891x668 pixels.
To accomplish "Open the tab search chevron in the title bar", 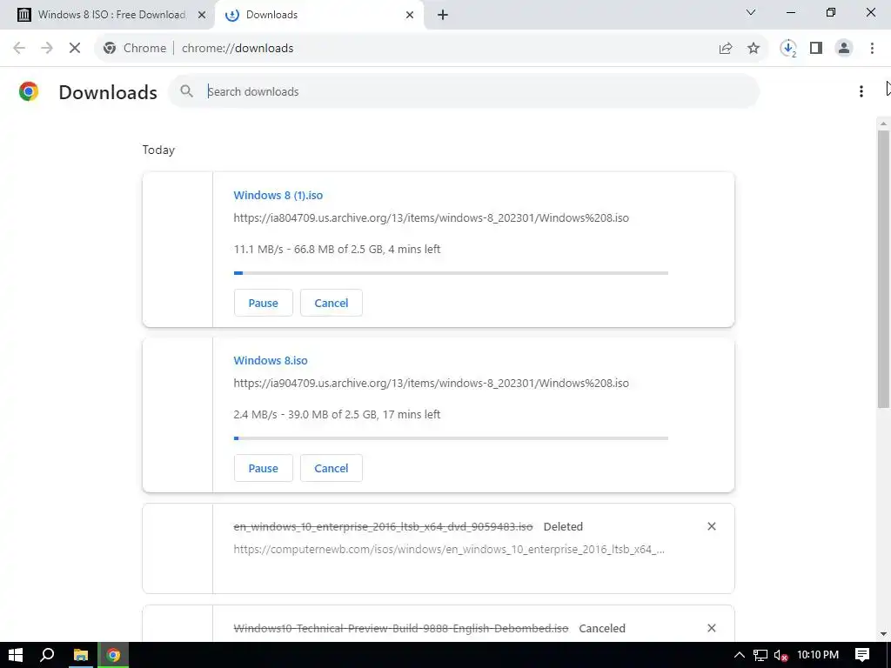I will click(x=751, y=12).
